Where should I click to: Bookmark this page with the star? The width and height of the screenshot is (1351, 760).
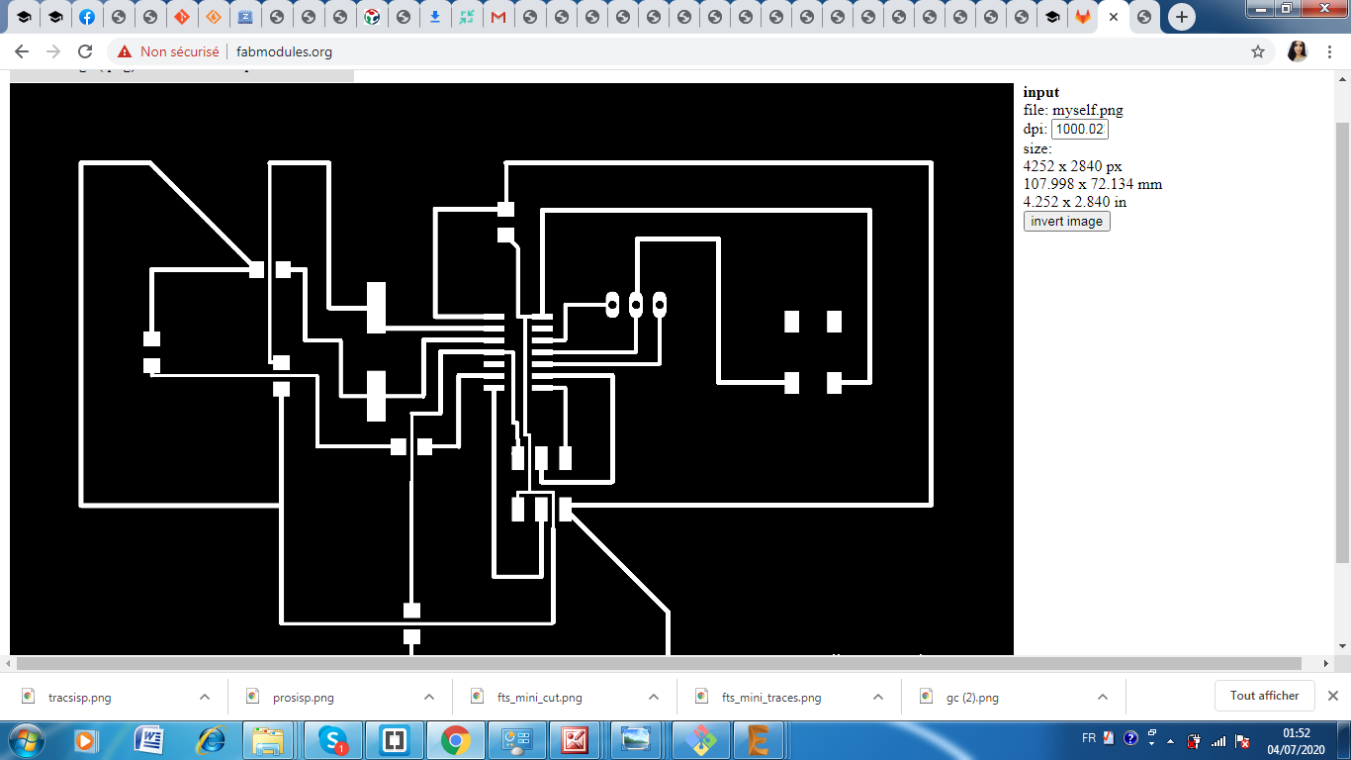click(x=1258, y=51)
